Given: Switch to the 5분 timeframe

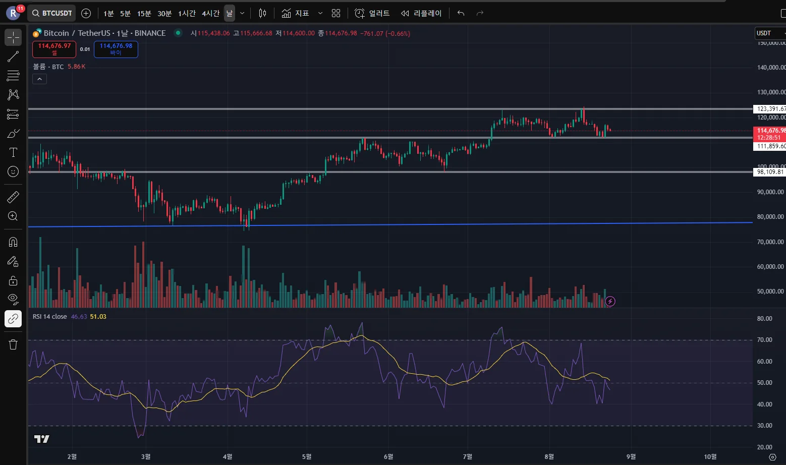Looking at the screenshot, I should (125, 13).
